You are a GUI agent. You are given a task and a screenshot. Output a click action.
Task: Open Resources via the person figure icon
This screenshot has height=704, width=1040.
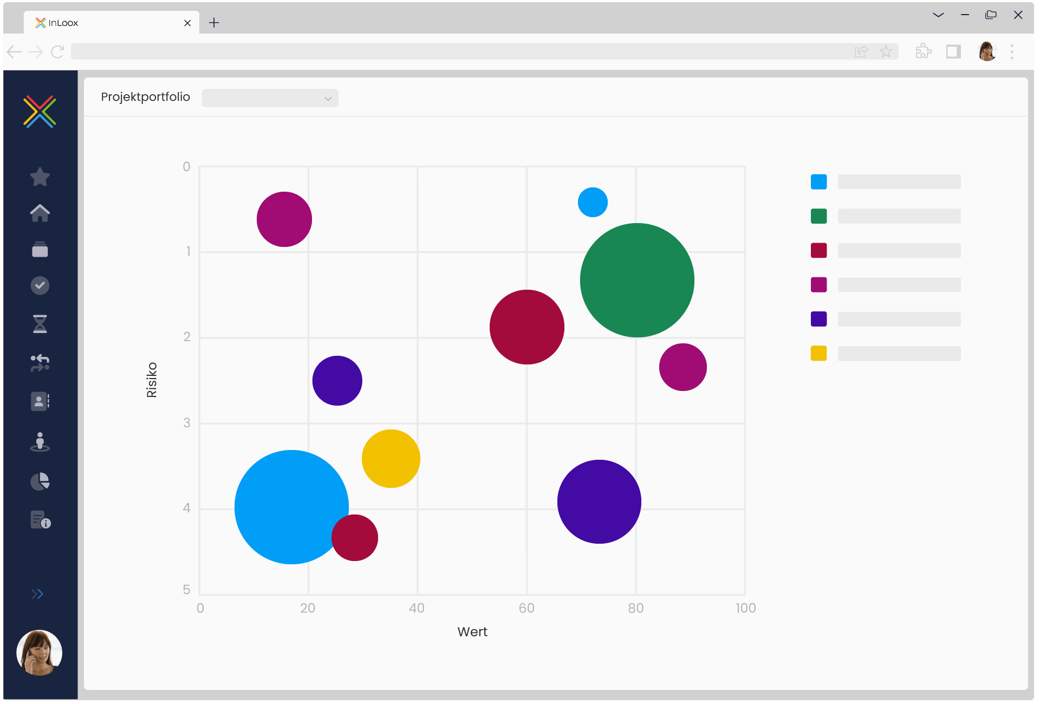point(40,441)
